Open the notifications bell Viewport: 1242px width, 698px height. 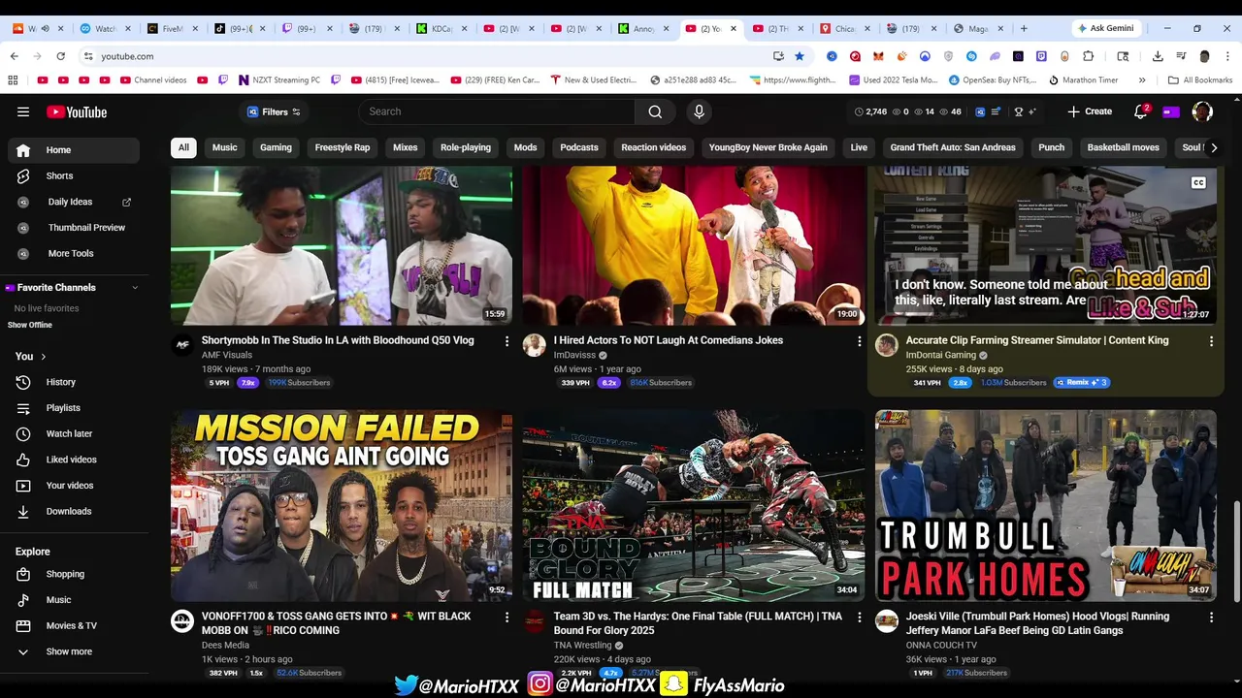1141,111
